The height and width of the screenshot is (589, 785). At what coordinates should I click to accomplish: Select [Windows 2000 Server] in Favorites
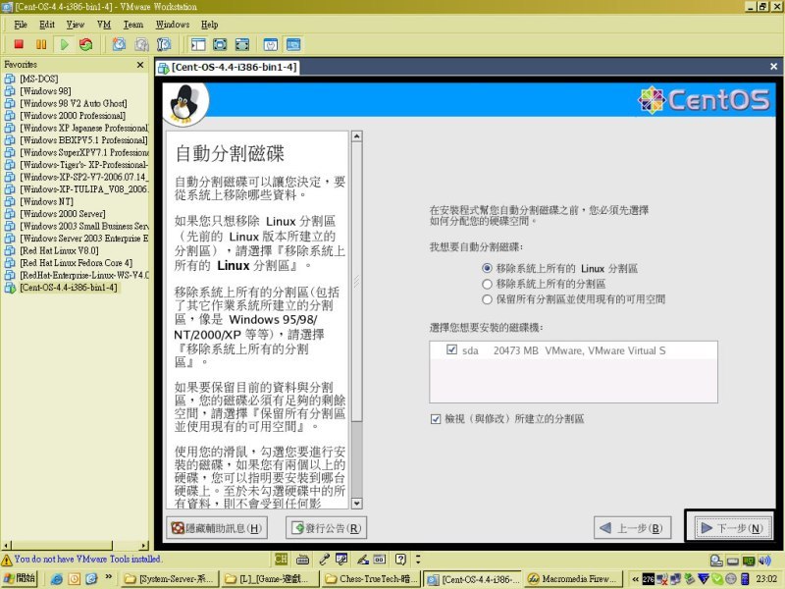tap(63, 214)
